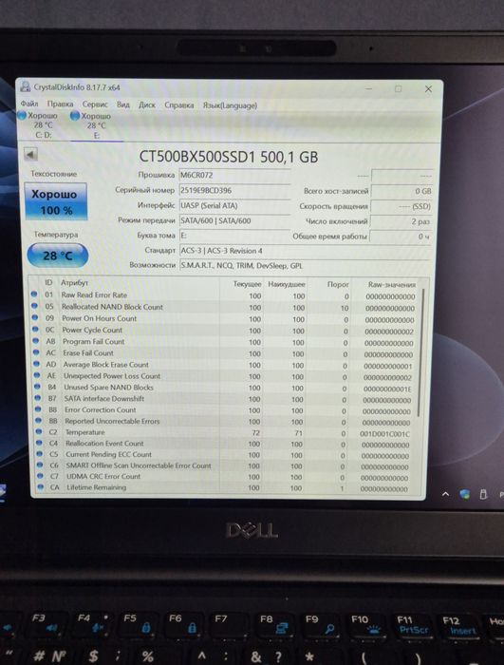Click the serial number field 2519E9BCD396
This screenshot has width=504, height=665.
(x=234, y=191)
